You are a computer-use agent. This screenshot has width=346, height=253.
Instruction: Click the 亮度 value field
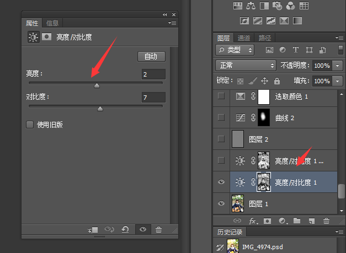click(x=153, y=74)
